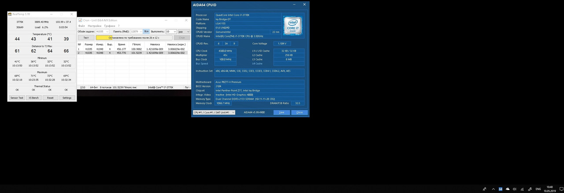Image resolution: width=564 pixels, height=193 pixels.
Task: Click the ГФлопс column header in LinX
Action: click(137, 45)
